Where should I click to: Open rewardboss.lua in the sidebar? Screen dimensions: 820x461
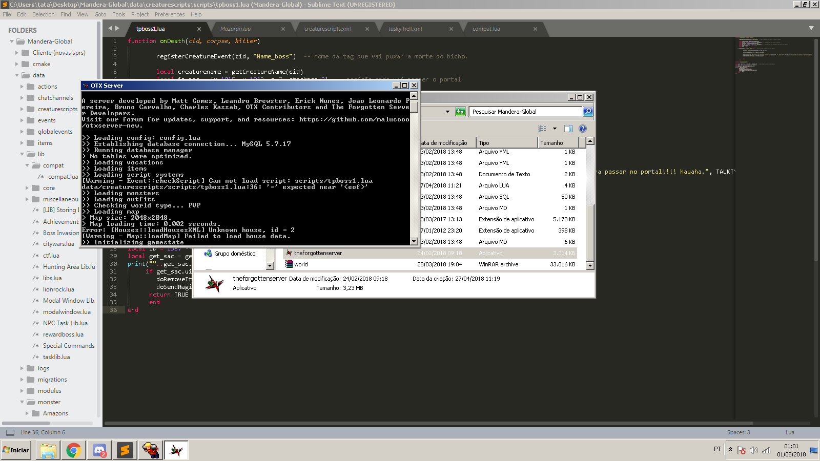tap(63, 334)
